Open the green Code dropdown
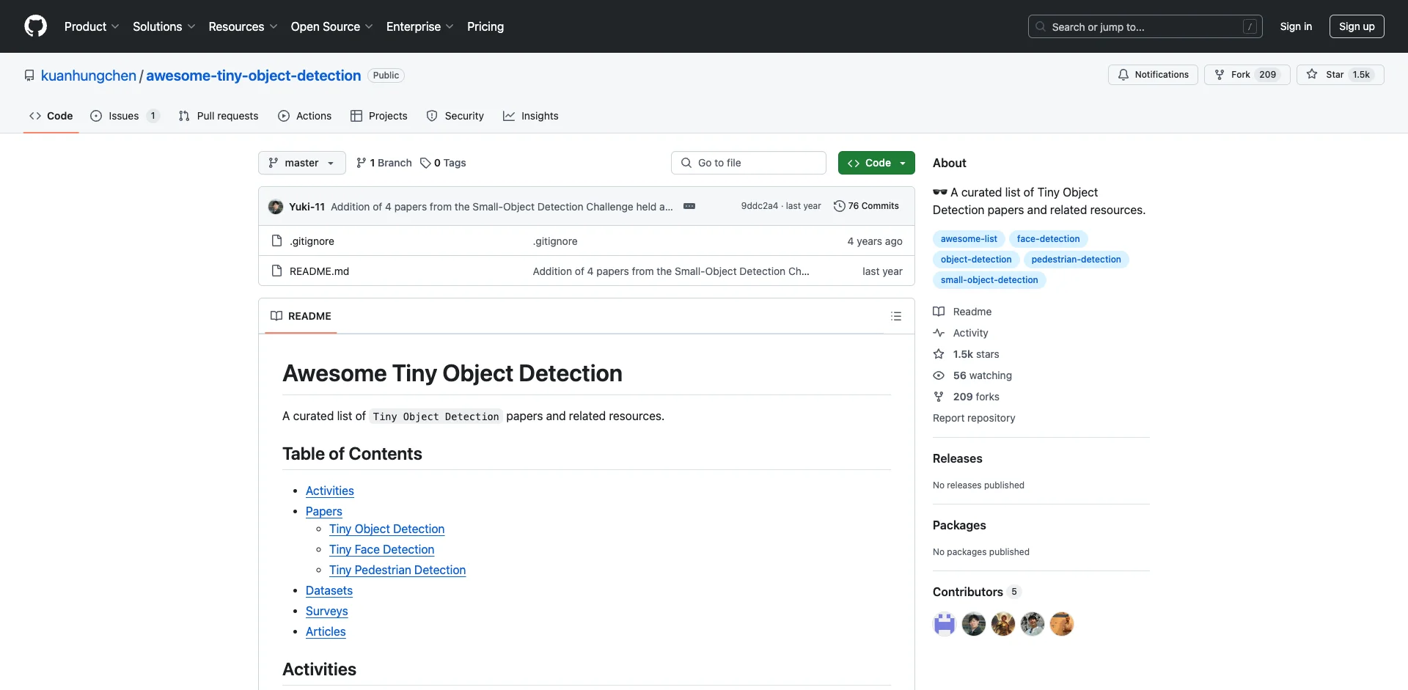Screen dimensions: 1408x690 pos(876,163)
